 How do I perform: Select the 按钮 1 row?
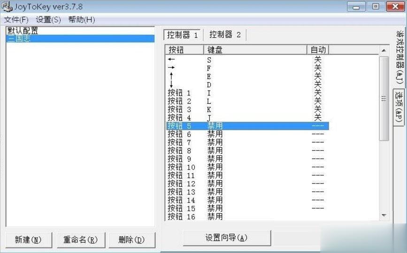point(247,93)
